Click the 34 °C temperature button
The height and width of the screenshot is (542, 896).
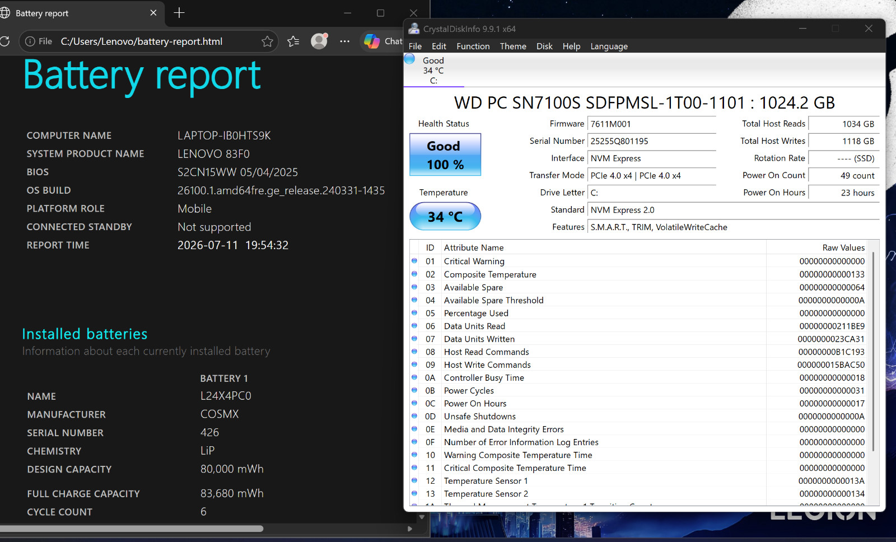click(x=445, y=216)
